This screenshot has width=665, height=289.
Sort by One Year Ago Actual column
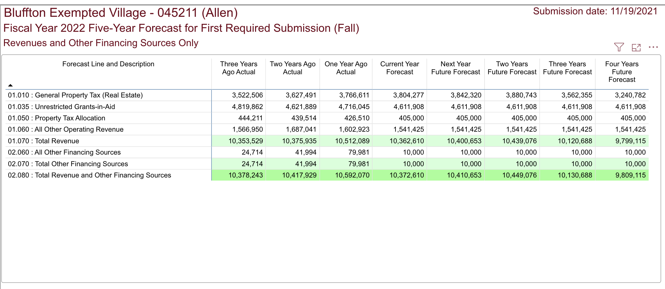346,68
